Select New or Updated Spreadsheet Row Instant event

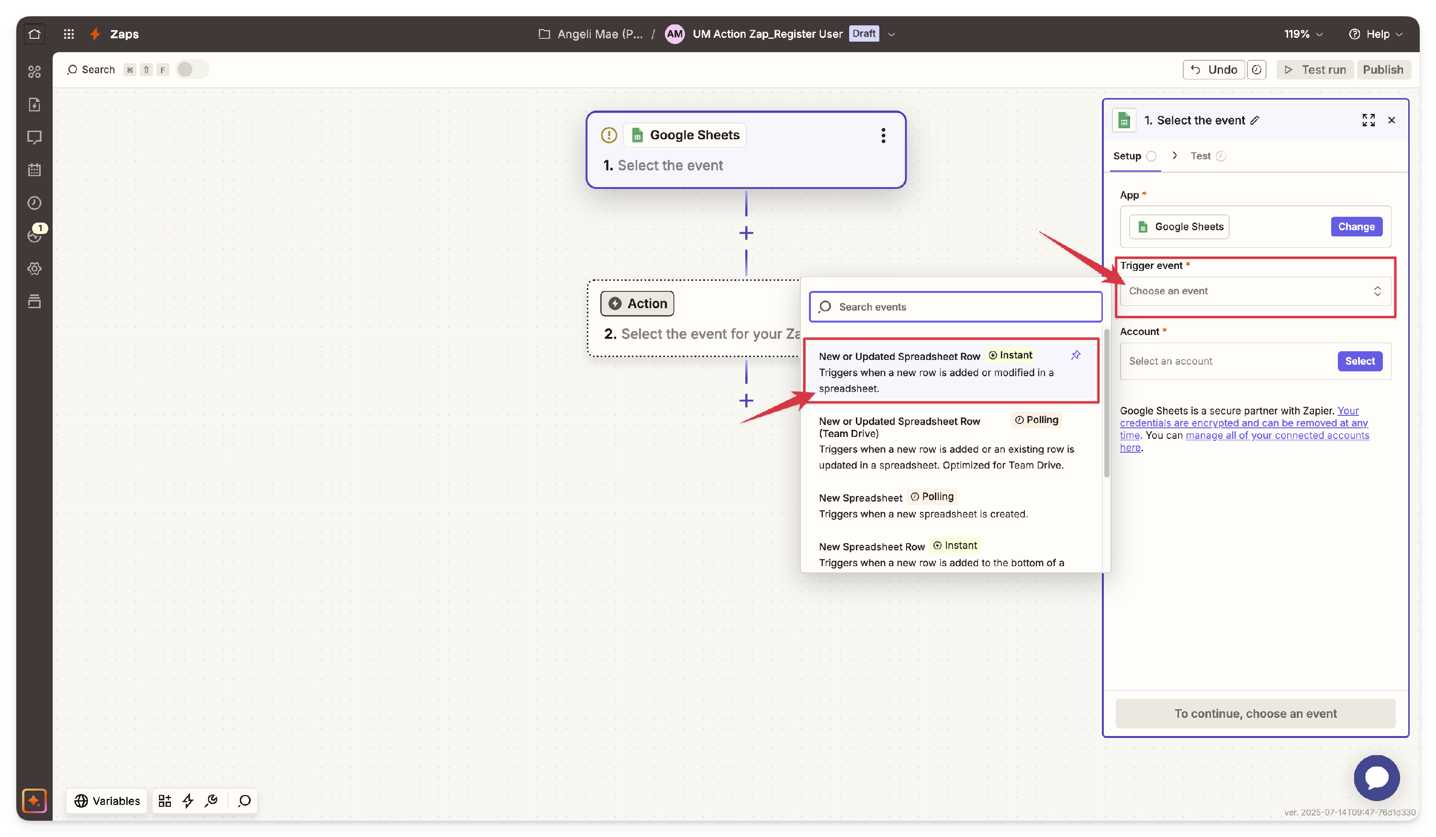point(951,371)
